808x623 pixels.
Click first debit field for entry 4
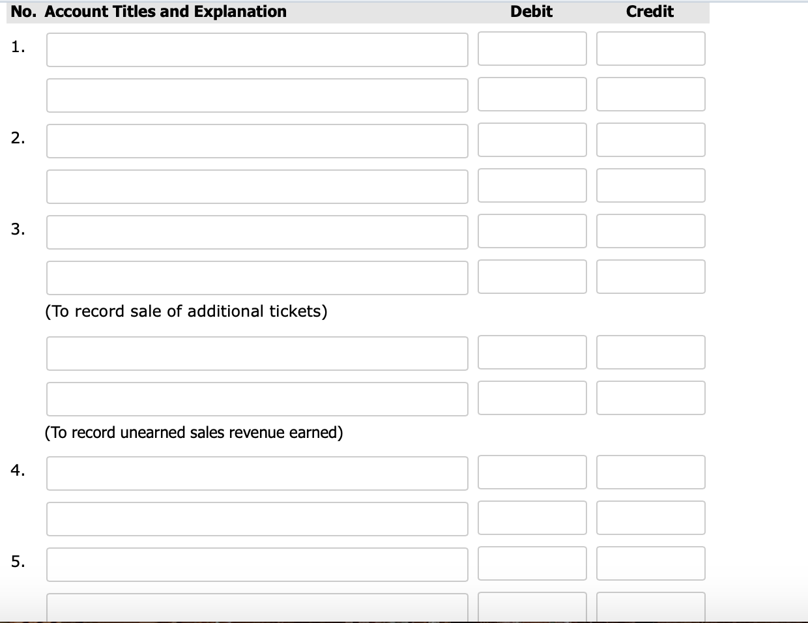(532, 472)
